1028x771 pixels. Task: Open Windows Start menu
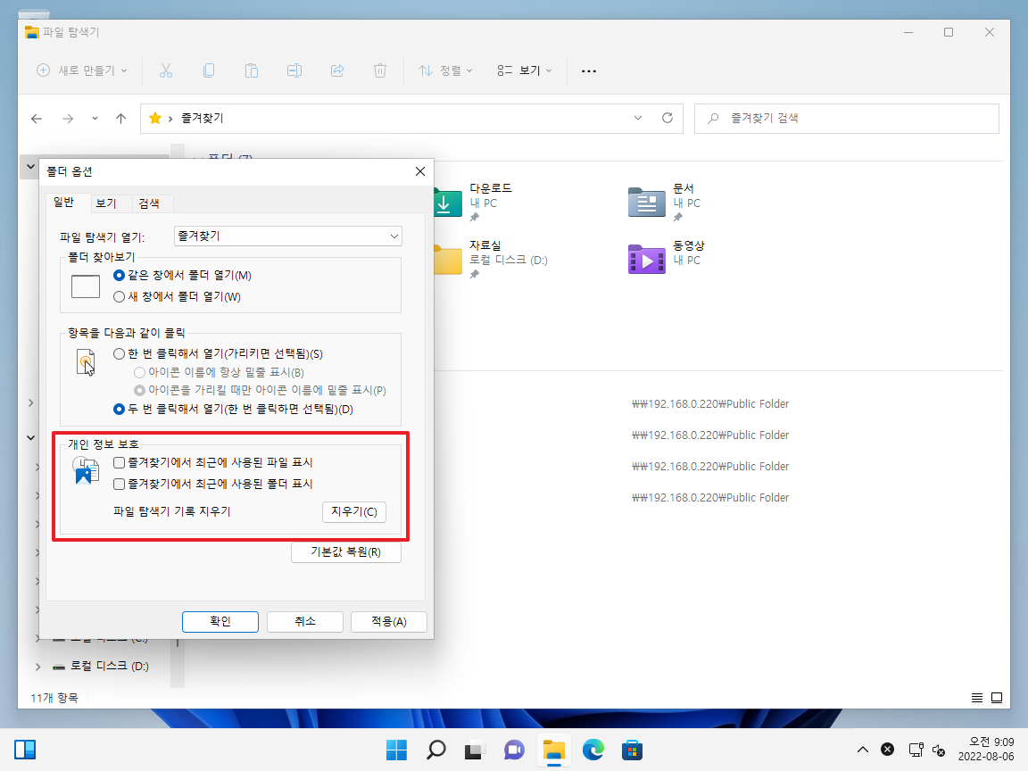click(396, 750)
